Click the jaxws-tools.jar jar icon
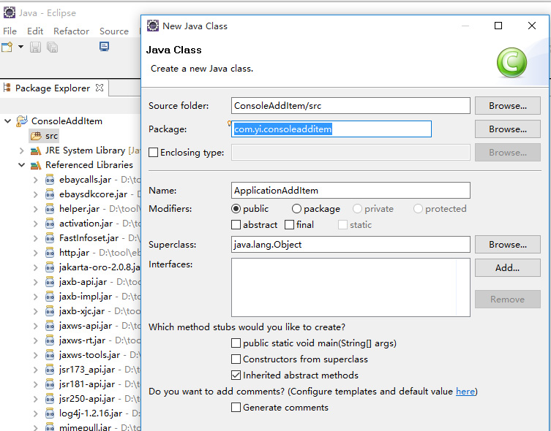This screenshot has height=431, width=551. (50, 355)
